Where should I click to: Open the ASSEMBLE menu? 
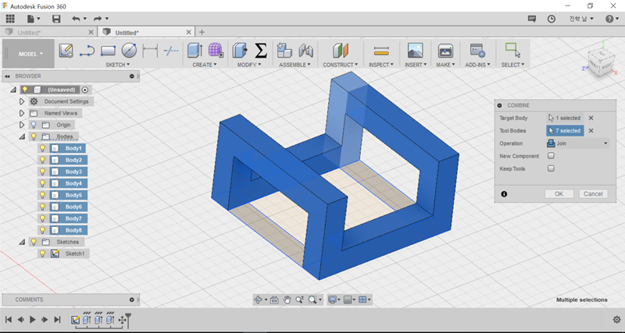pos(295,65)
